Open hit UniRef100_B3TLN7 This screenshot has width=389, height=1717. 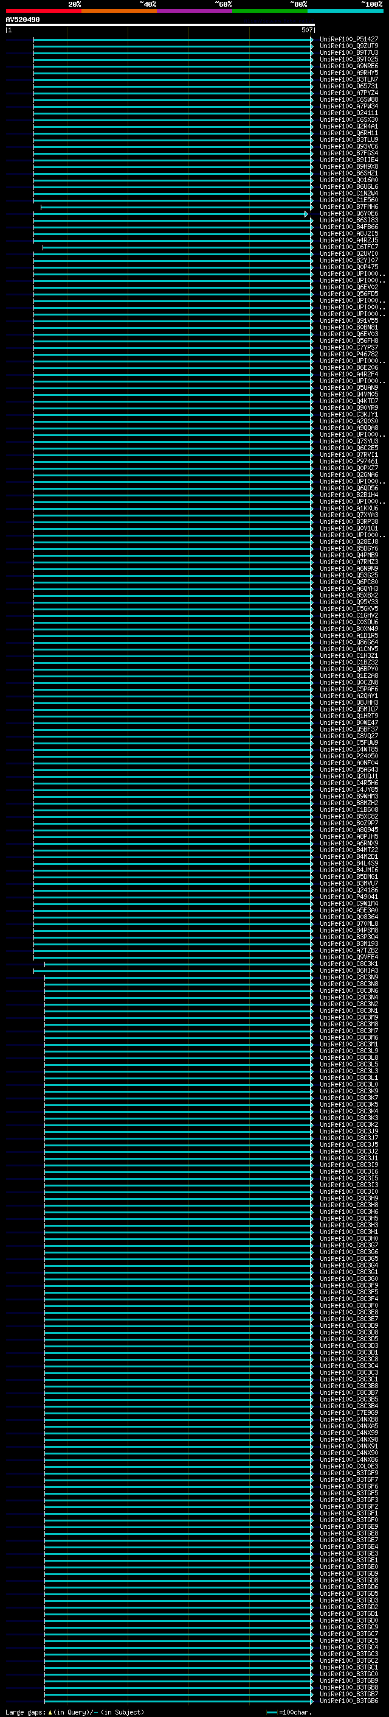(x=349, y=79)
